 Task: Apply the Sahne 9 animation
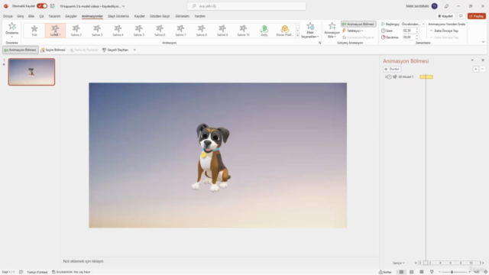click(222, 31)
